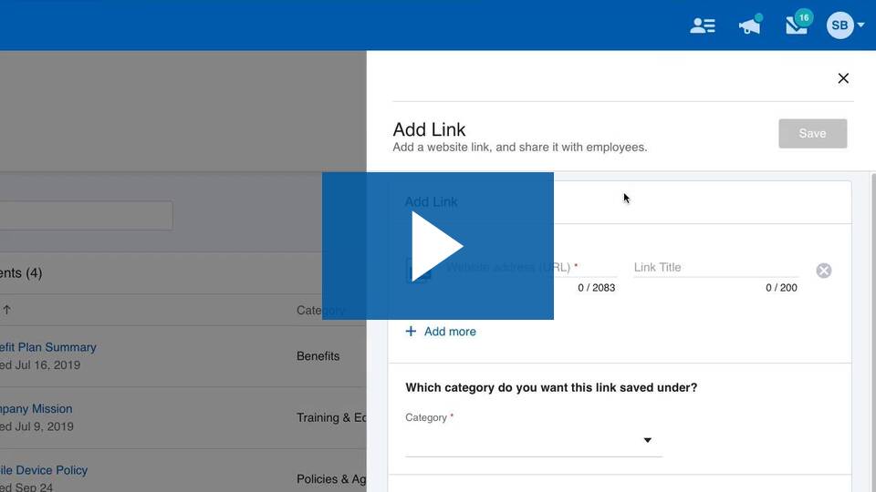Open the user account menu arrow
876x492 pixels.
click(861, 26)
